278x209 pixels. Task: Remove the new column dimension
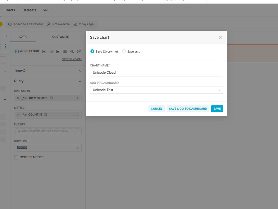click(18, 98)
